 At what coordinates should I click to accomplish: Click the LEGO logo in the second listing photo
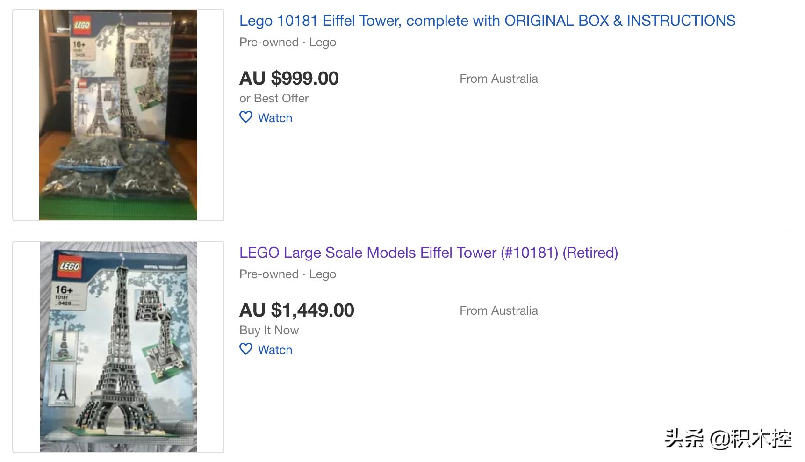click(69, 266)
